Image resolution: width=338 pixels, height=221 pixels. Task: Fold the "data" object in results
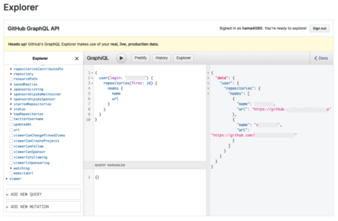(x=208, y=78)
